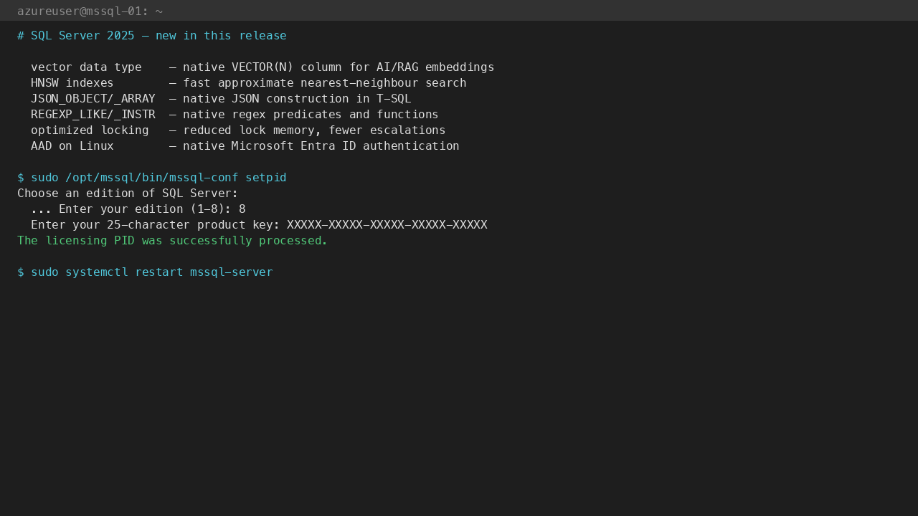The width and height of the screenshot is (918, 516).
Task: Click the 'HNSW indexes' feature line
Action: click(249, 83)
